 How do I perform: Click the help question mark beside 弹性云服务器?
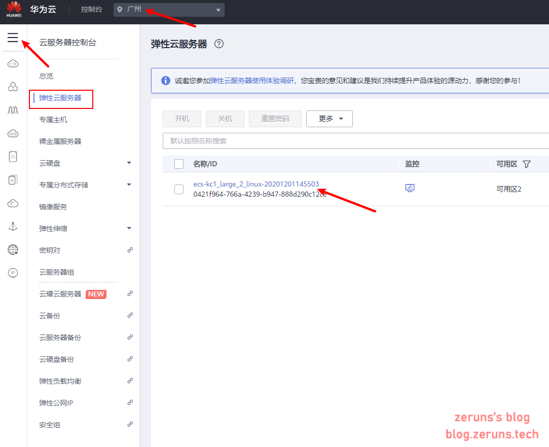pyautogui.click(x=219, y=44)
